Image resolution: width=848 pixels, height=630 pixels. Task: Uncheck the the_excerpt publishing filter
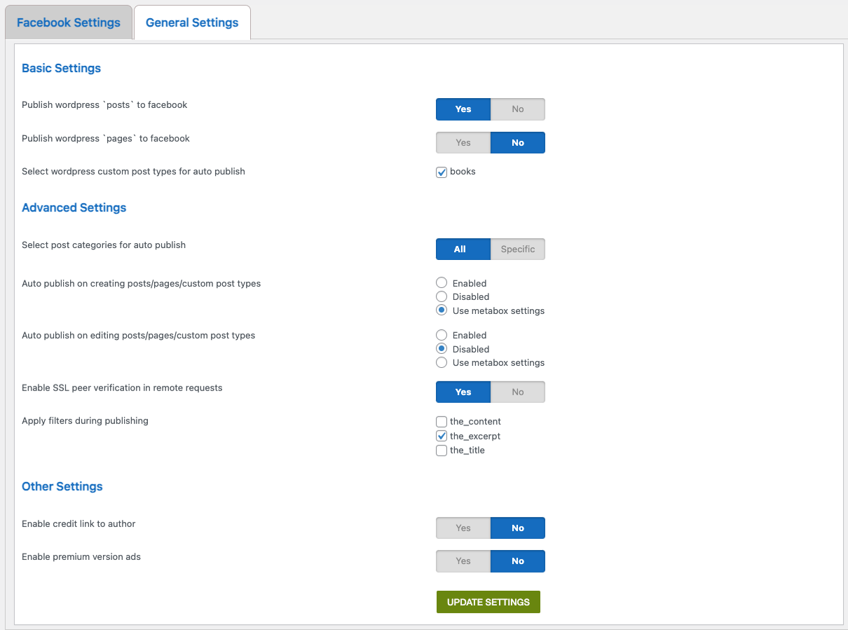(442, 435)
